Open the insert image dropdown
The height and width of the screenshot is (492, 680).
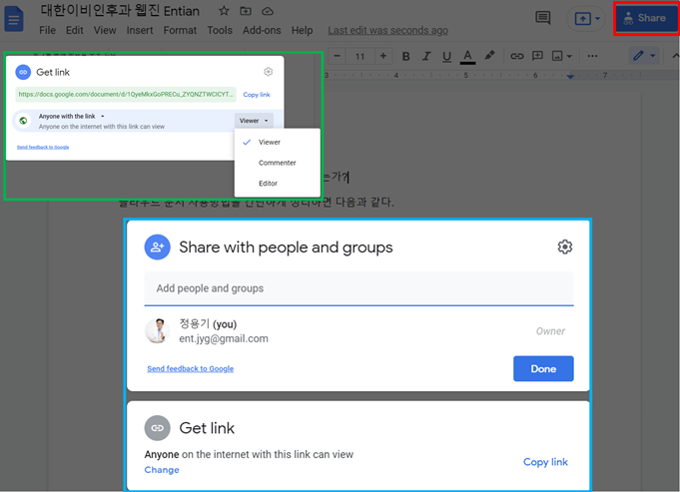(561, 56)
